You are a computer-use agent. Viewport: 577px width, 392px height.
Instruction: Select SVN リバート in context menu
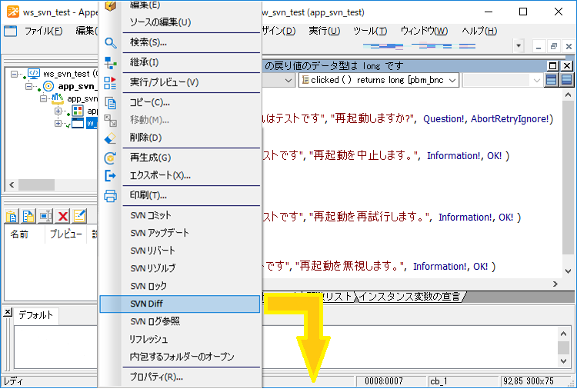pyautogui.click(x=152, y=251)
